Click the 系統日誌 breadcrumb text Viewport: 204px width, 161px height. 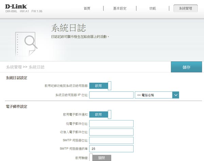coord(37,67)
